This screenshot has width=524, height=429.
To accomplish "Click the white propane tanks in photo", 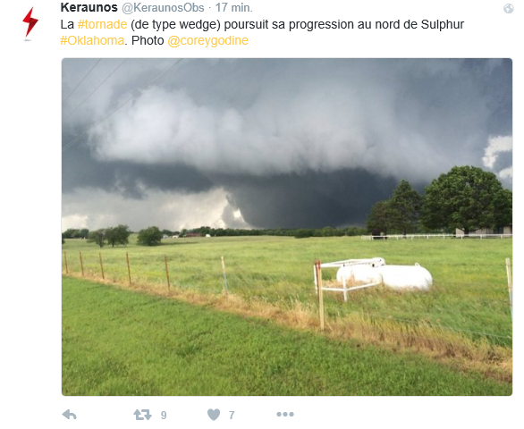I will [385, 274].
